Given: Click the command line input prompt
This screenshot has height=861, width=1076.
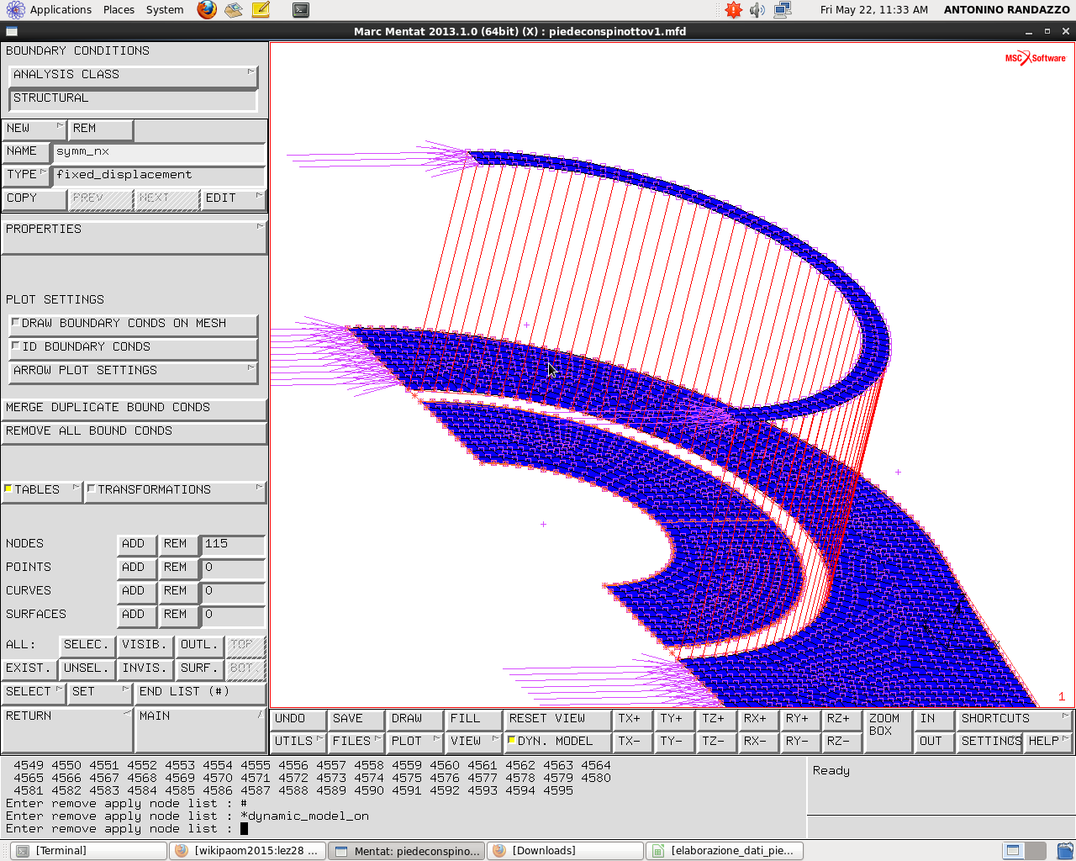Looking at the screenshot, I should tap(245, 829).
